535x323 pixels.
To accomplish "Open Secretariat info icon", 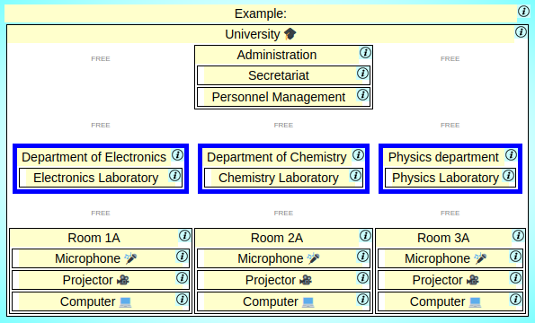I will click(362, 74).
